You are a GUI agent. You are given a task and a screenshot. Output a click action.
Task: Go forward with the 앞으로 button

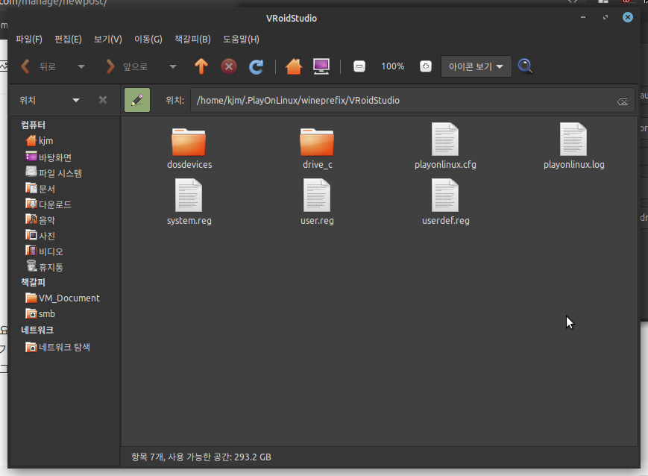point(127,66)
